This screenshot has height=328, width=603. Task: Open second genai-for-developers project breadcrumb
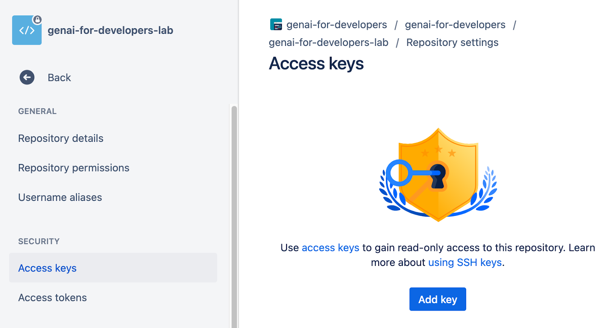[455, 25]
